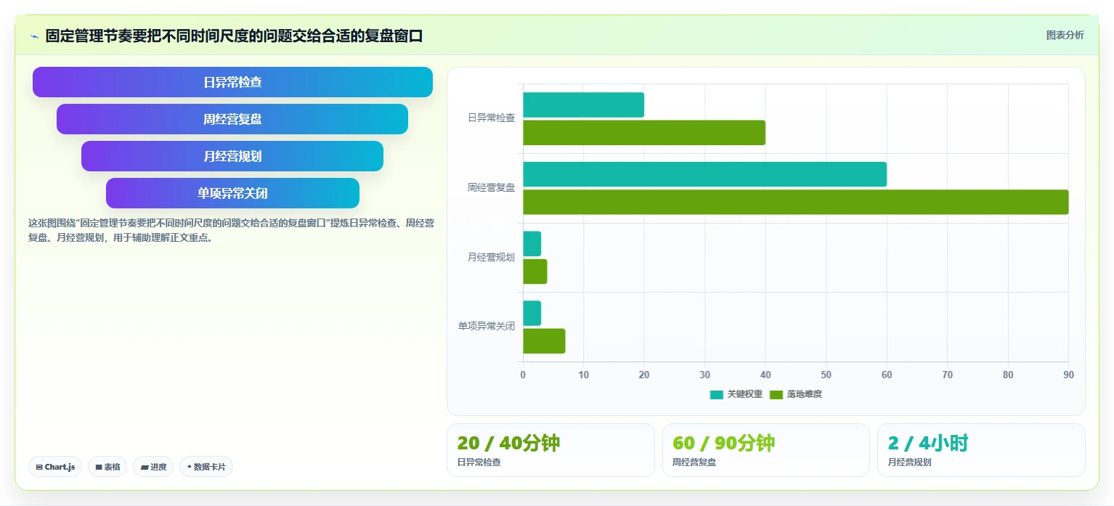Click the green 落地难度 bar for 日异常检查
The height and width of the screenshot is (506, 1114).
point(644,133)
